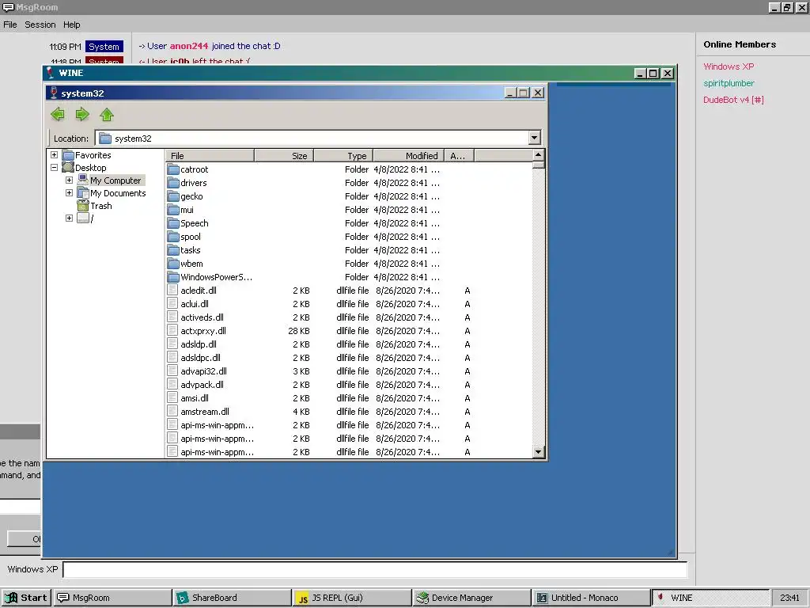This screenshot has height=608, width=810.
Task: Click the tasks folder icon
Action: [173, 249]
